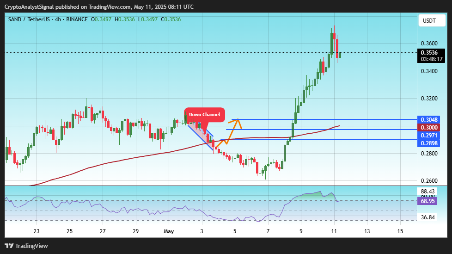
Task: Click the low value L0.3497
Action: (147, 19)
